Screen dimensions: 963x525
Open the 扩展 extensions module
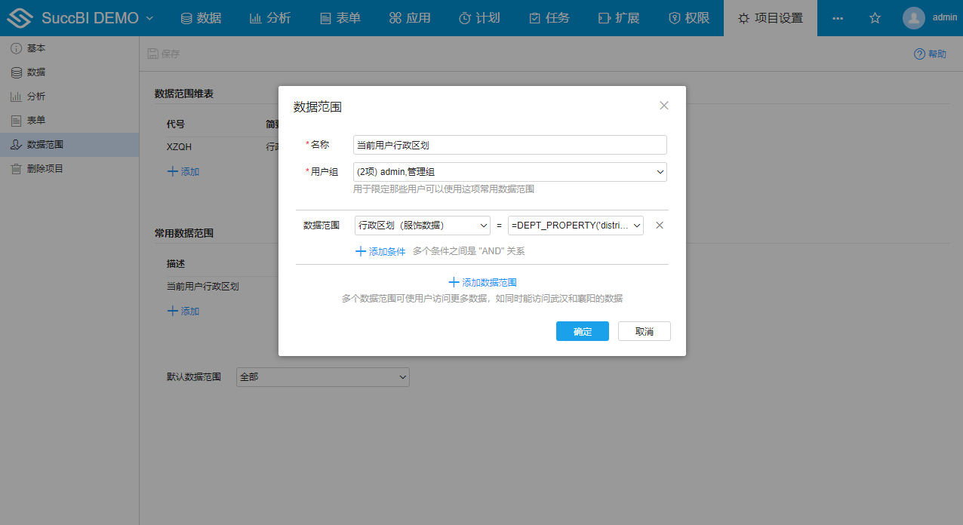pos(619,17)
